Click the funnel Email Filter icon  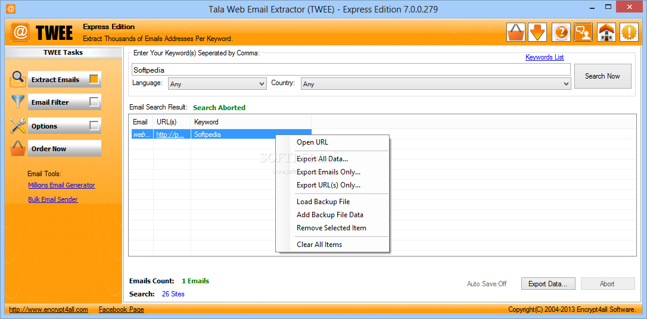18,102
